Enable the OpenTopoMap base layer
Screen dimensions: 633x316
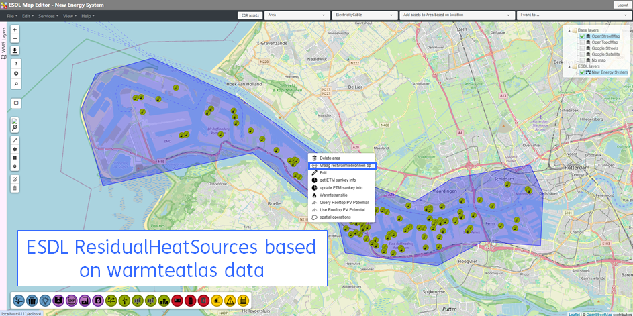tap(581, 42)
